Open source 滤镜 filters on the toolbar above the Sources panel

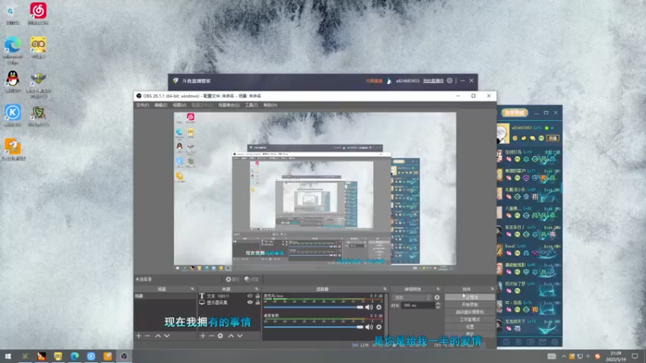click(x=252, y=279)
